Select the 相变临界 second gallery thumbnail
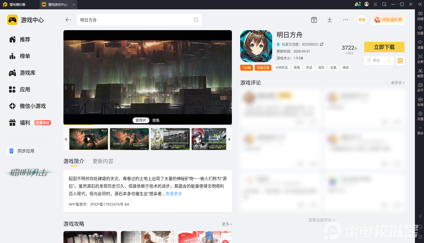The width and height of the screenshot is (424, 243). tap(129, 139)
